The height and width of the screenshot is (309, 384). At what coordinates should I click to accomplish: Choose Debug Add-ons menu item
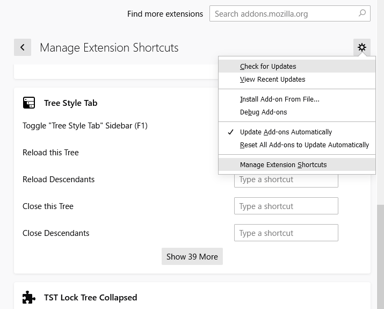(297, 112)
